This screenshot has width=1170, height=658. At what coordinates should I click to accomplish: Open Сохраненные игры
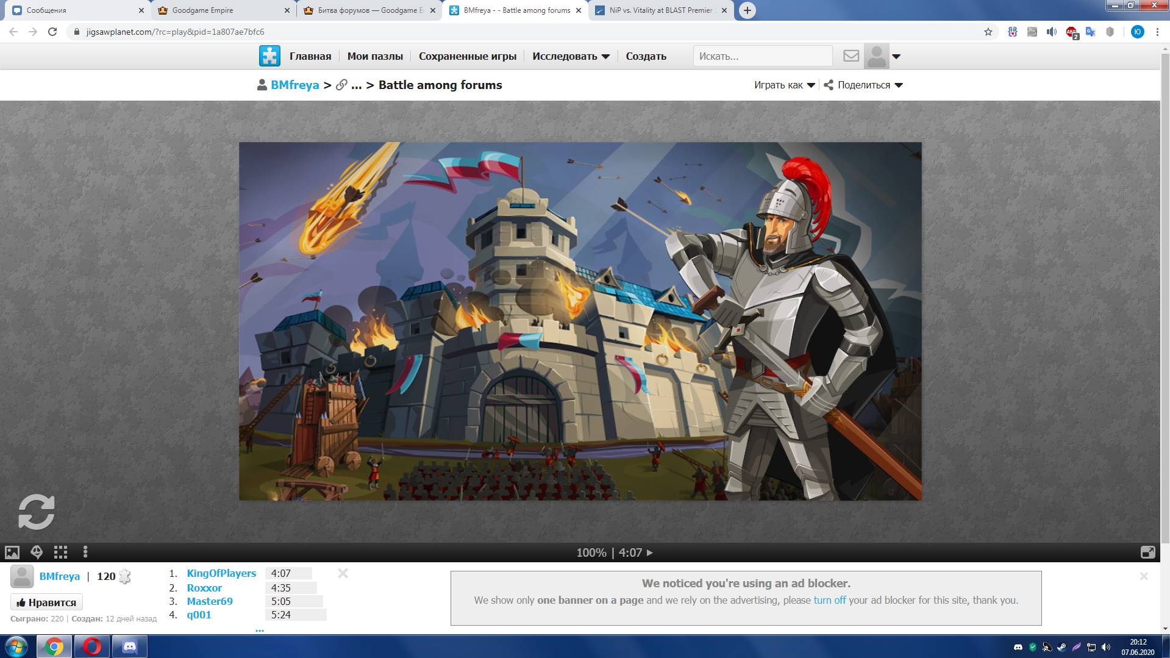[468, 56]
